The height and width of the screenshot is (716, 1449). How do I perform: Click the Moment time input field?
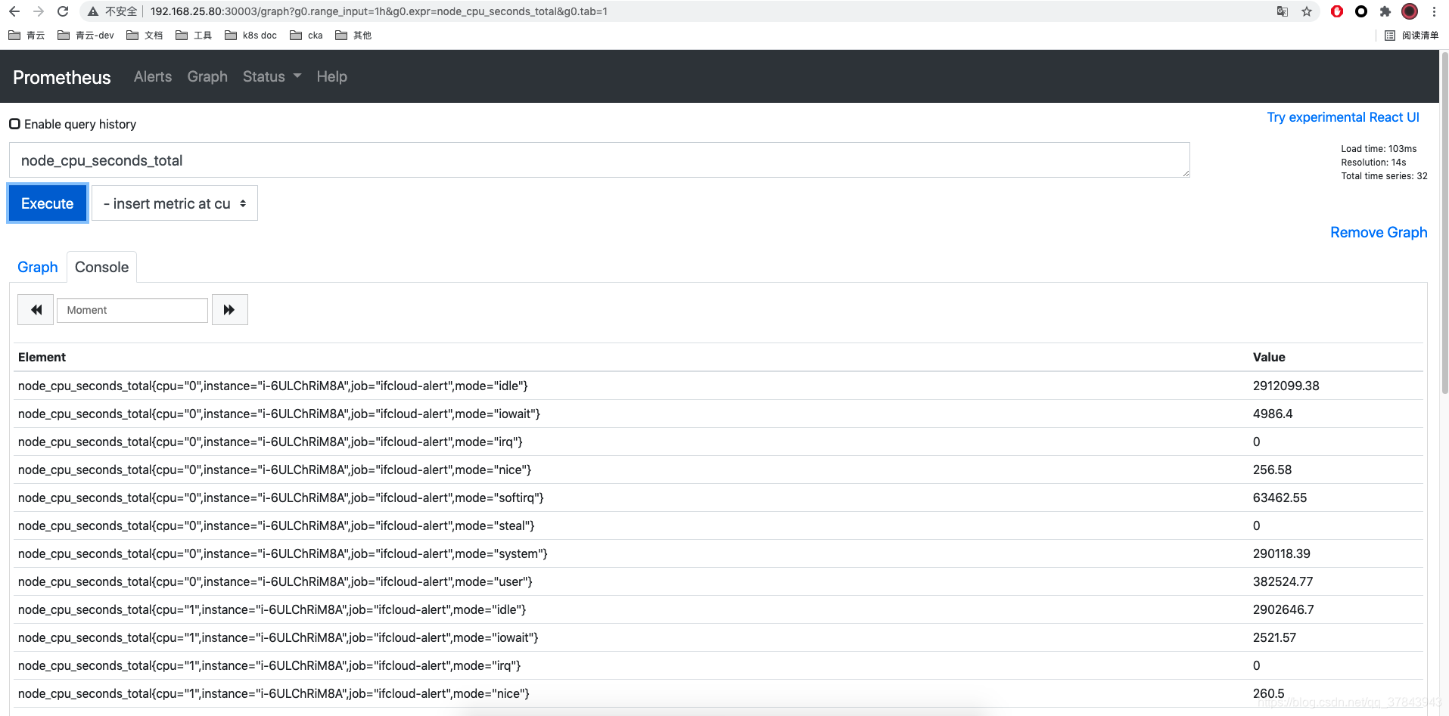[x=132, y=310]
